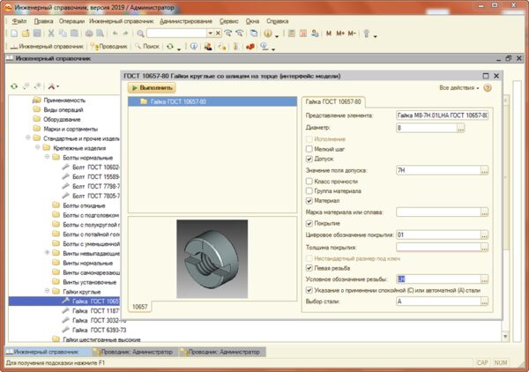This screenshot has width=529, height=372.
Task: Toggle the Левая резьба checkbox
Action: (309, 269)
